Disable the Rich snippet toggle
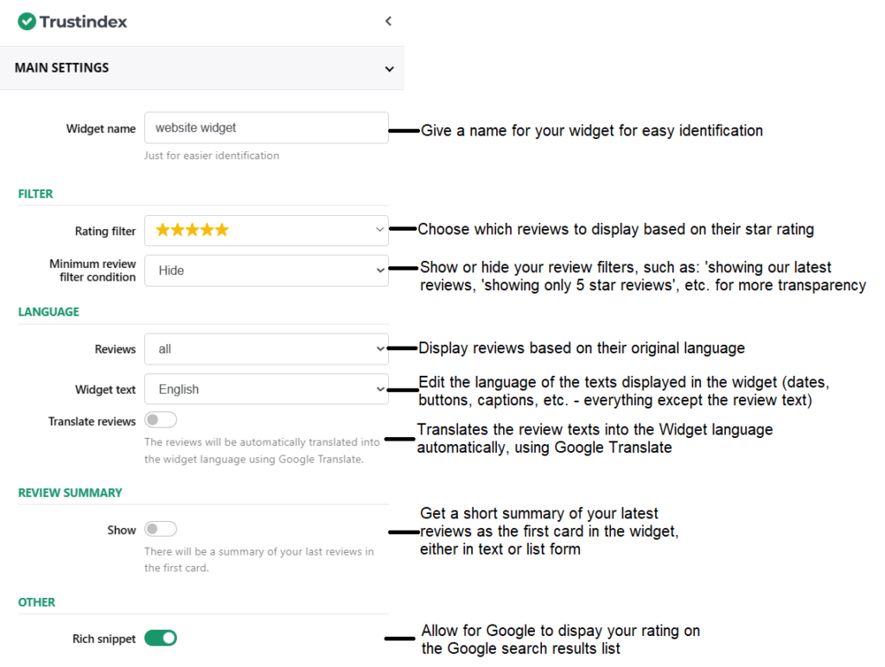The width and height of the screenshot is (885, 667). pos(161,638)
